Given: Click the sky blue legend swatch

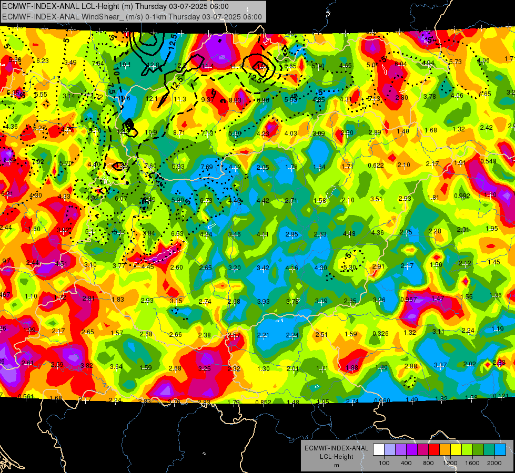Looking at the screenshot, I should (500, 450).
